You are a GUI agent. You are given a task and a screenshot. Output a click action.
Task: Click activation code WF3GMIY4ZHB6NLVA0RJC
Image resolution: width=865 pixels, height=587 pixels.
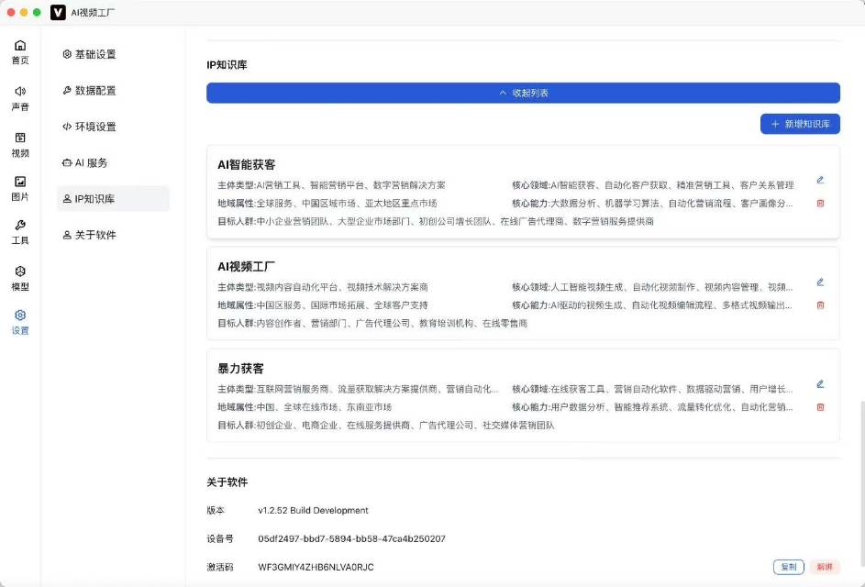point(316,567)
